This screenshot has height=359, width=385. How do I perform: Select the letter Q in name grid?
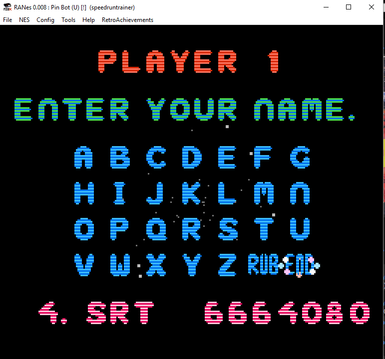tap(156, 229)
